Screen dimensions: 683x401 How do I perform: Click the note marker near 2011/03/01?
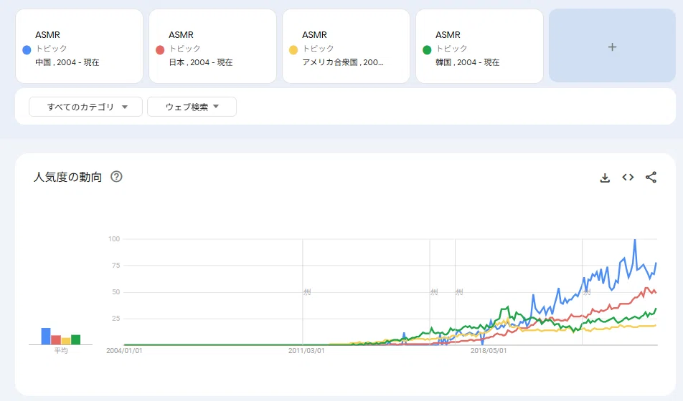pyautogui.click(x=307, y=292)
